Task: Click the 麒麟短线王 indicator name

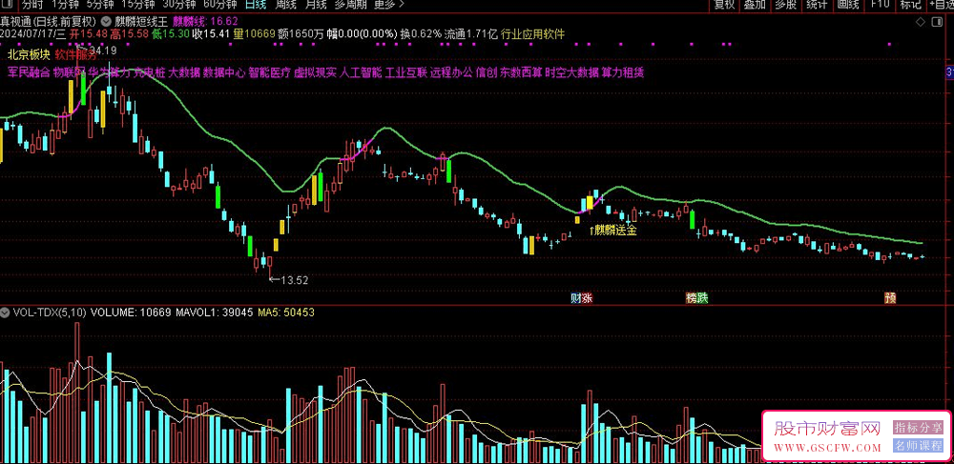Action: pos(140,19)
